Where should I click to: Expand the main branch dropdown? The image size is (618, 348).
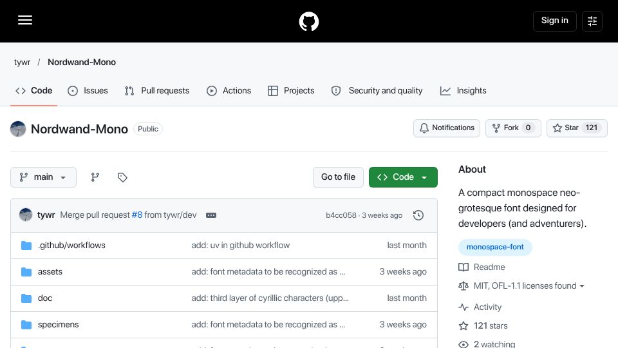point(43,177)
